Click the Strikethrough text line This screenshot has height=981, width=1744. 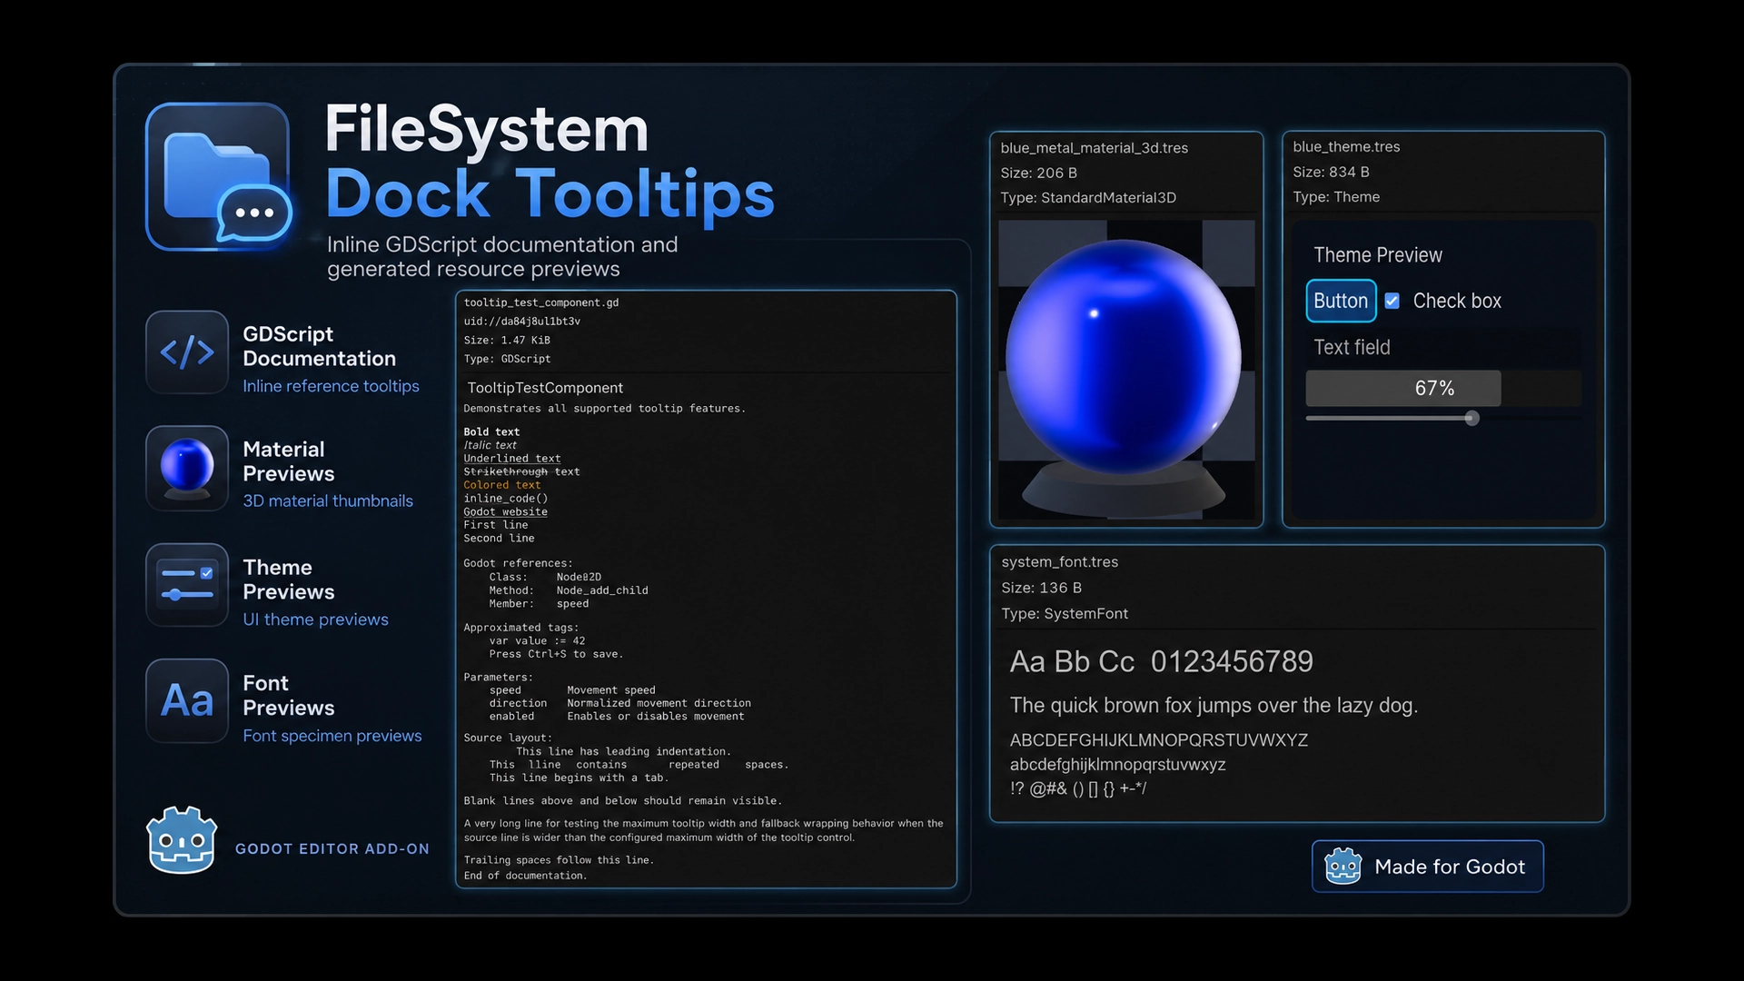(521, 471)
